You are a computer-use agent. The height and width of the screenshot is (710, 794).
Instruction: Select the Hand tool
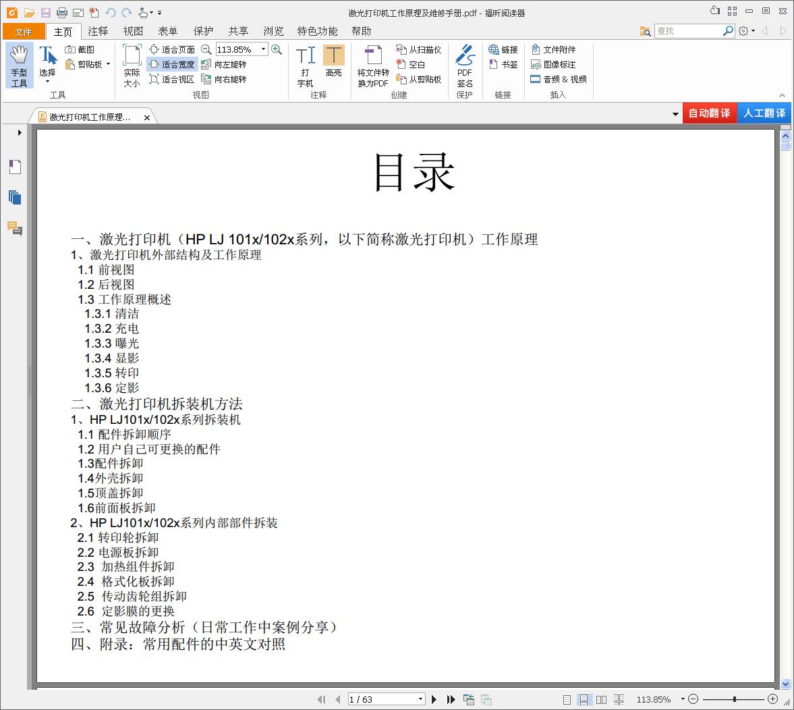click(20, 66)
